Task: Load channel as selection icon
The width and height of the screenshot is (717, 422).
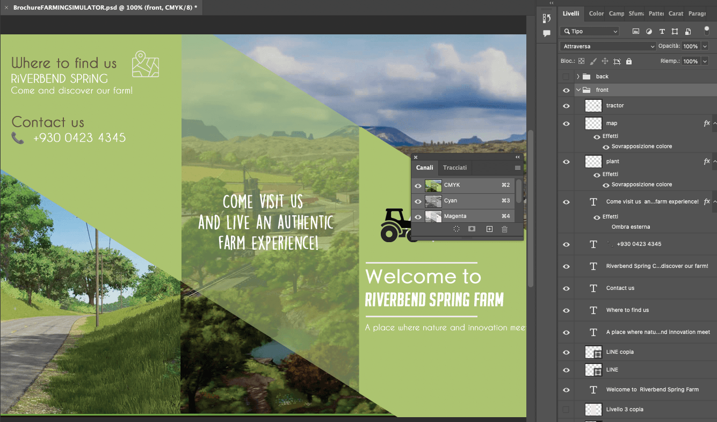Action: (456, 229)
